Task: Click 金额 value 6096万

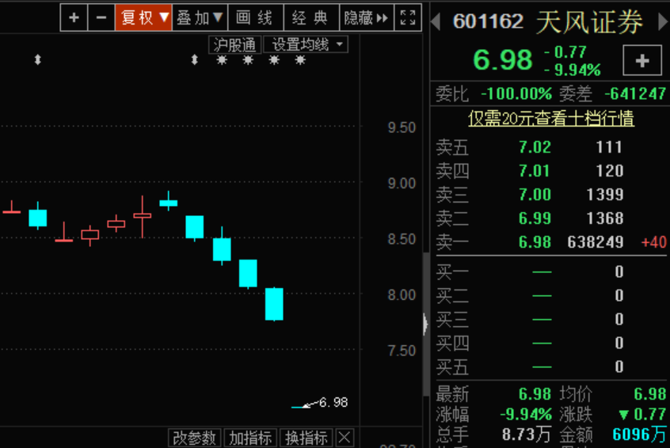Action: [639, 435]
